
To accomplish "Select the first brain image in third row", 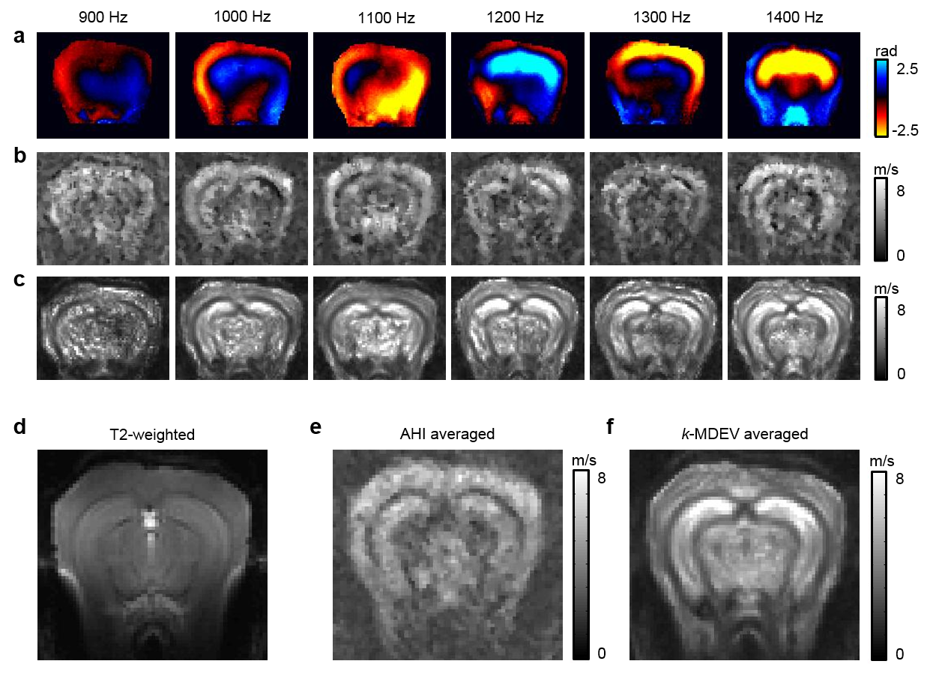I will pos(103,328).
